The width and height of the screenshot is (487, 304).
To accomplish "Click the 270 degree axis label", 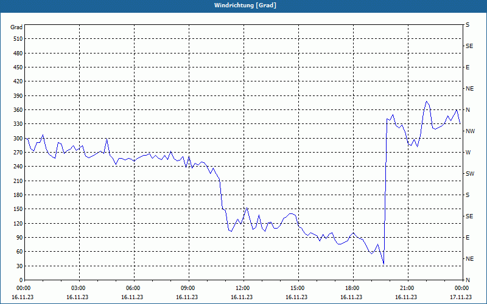I will click(x=18, y=153).
